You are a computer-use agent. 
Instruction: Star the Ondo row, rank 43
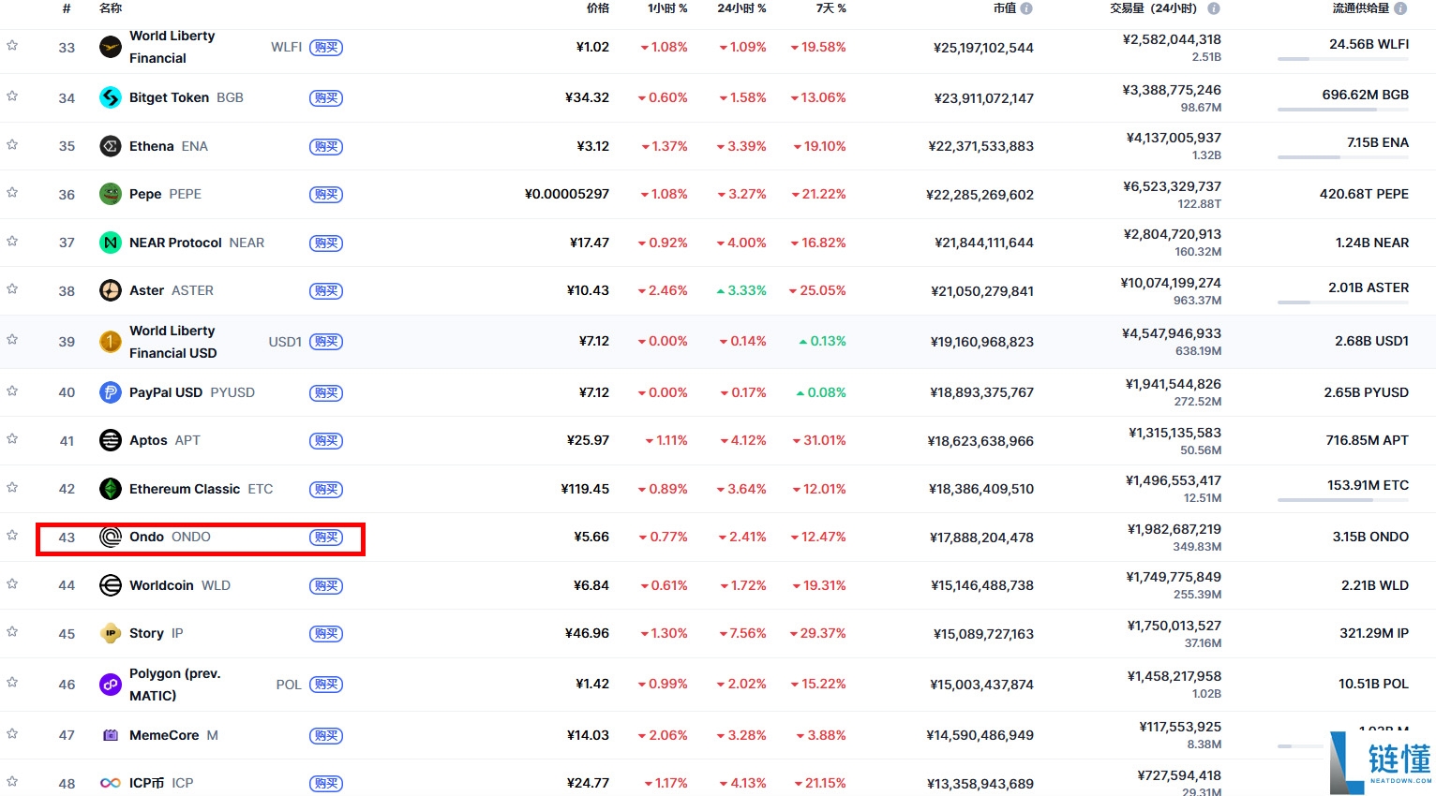(12, 535)
